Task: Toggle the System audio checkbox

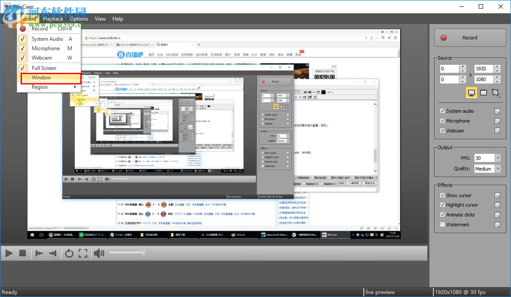Action: [x=443, y=111]
